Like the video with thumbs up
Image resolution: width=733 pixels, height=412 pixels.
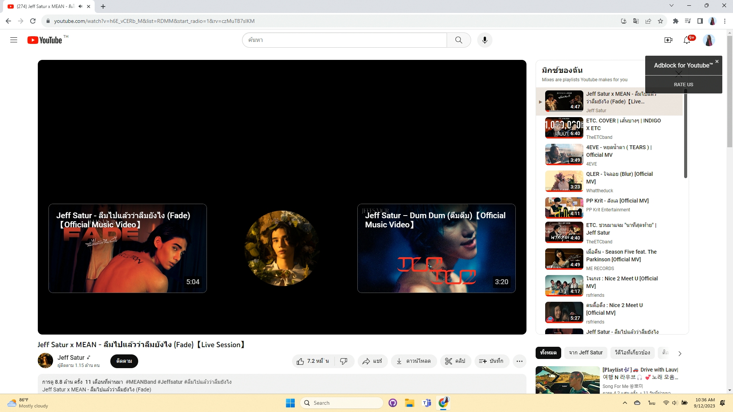(x=313, y=361)
